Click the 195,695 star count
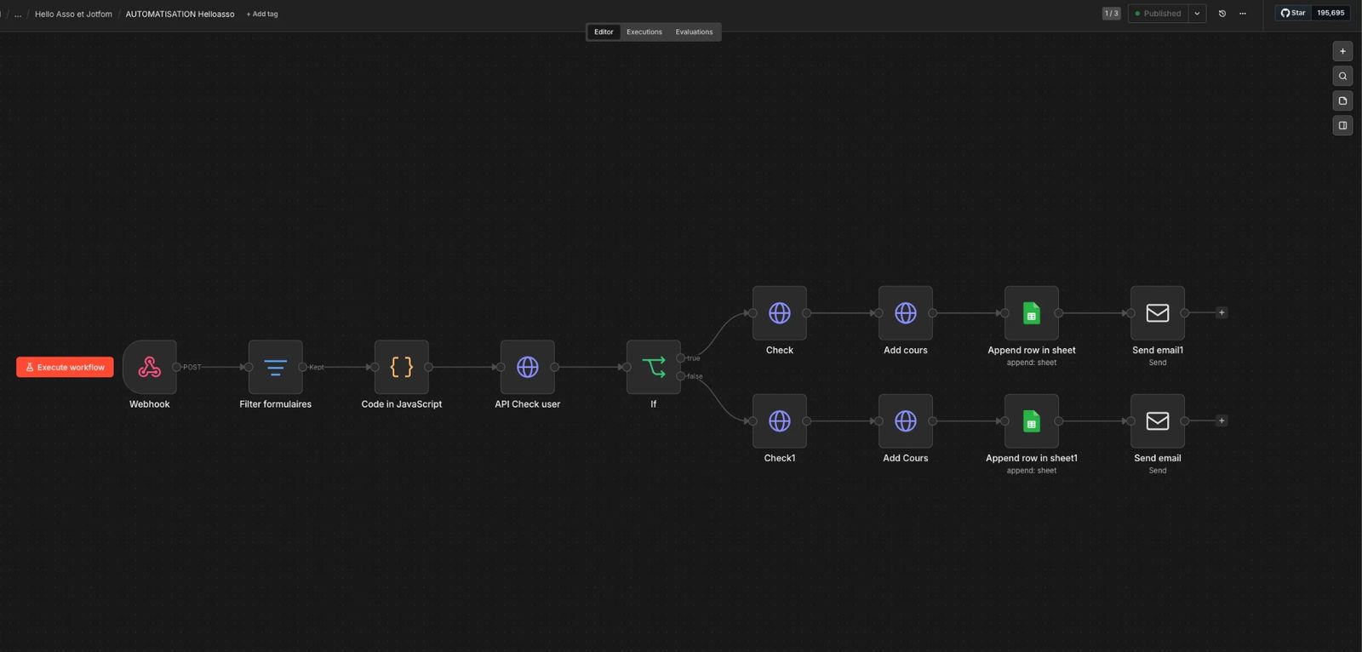Viewport: 1362px width, 652px height. [x=1331, y=13]
